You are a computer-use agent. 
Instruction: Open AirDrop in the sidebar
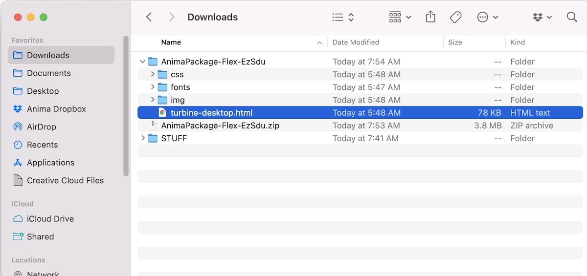pyautogui.click(x=42, y=127)
